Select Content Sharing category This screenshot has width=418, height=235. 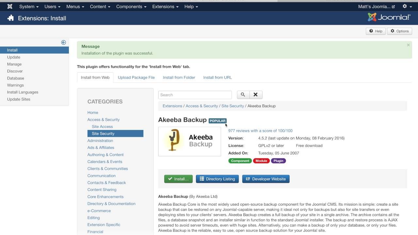pos(102,190)
